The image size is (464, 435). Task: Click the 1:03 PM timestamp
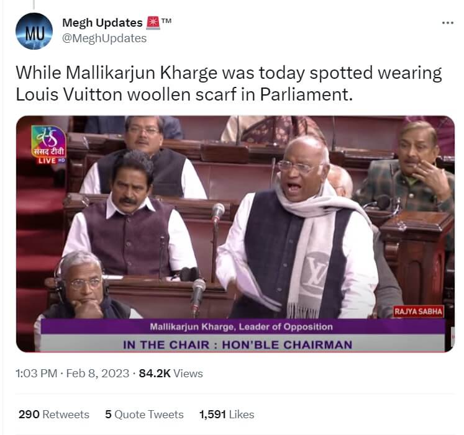(x=36, y=373)
